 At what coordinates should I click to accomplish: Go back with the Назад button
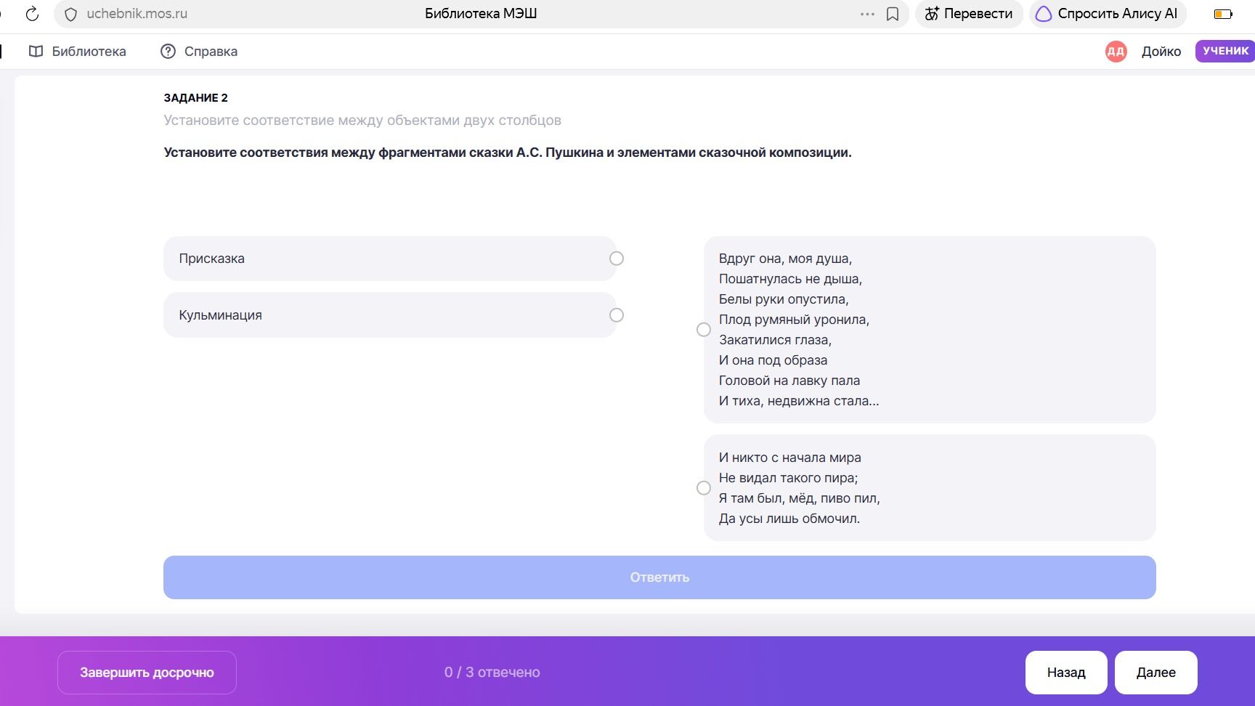point(1066,673)
